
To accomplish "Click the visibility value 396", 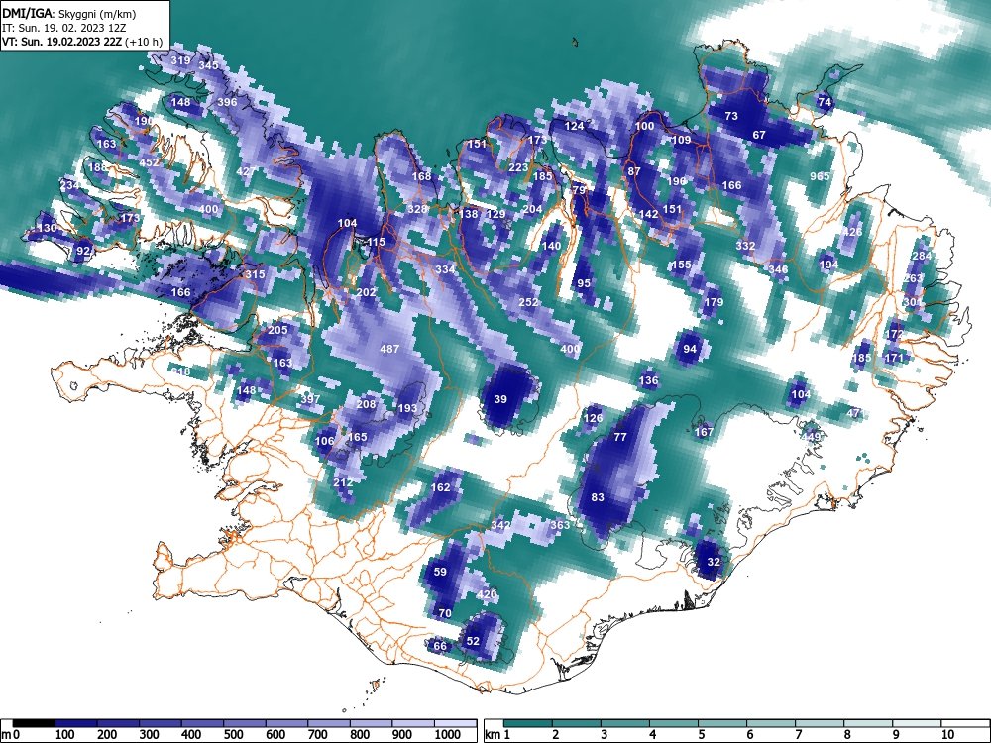I will pyautogui.click(x=227, y=102).
